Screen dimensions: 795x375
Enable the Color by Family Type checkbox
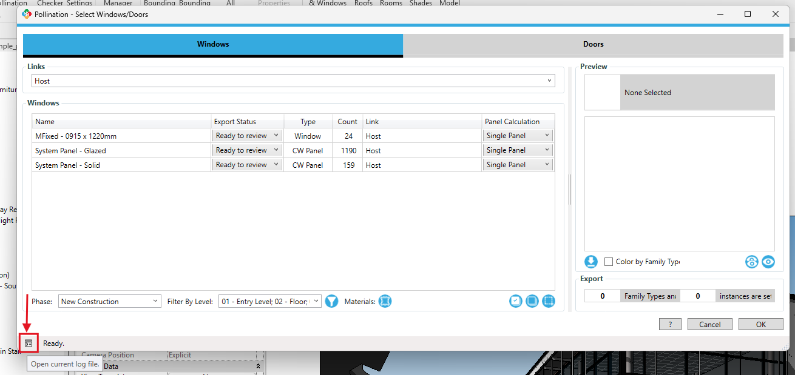click(x=609, y=262)
